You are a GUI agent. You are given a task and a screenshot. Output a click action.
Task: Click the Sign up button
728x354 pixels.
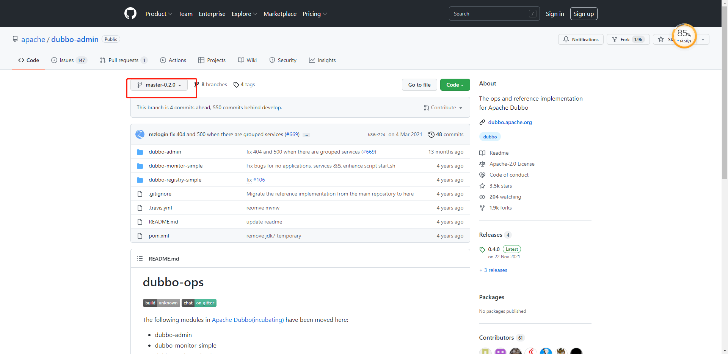[584, 14]
